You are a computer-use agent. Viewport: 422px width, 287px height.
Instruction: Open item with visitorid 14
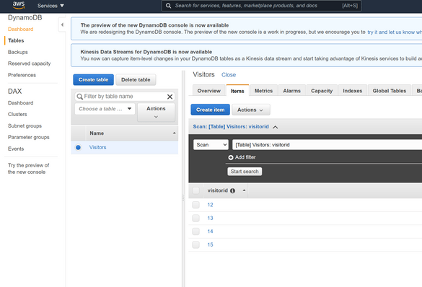click(210, 231)
